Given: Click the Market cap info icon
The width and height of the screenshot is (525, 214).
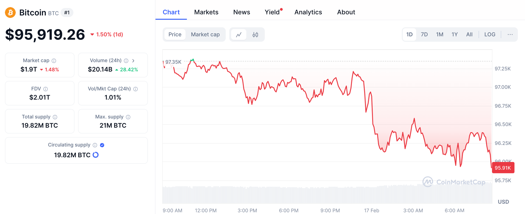Looking at the screenshot, I should tap(54, 61).
